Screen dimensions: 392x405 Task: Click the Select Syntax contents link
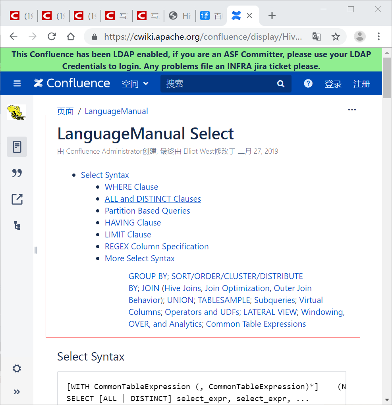tap(105, 175)
